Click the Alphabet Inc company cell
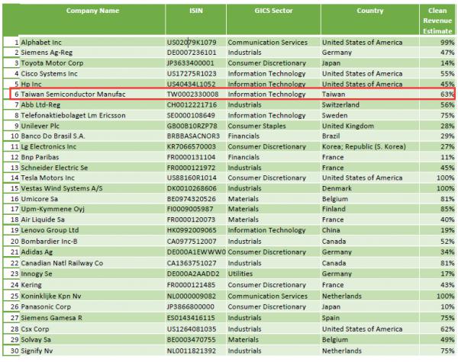Viewport: 458px width, 362px height. (x=92, y=42)
